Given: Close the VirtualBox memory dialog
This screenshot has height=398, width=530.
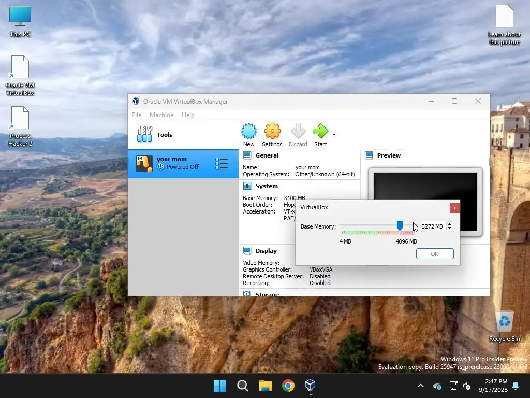Looking at the screenshot, I should [454, 208].
